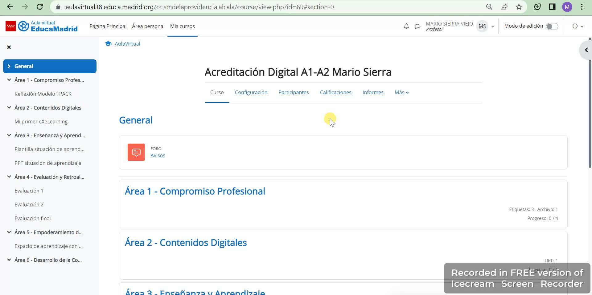Toggle the browser side panel icon
This screenshot has height=295, width=592.
[552, 7]
